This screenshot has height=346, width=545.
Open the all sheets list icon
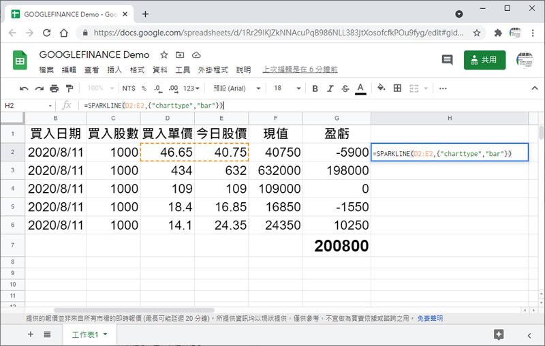click(x=47, y=334)
